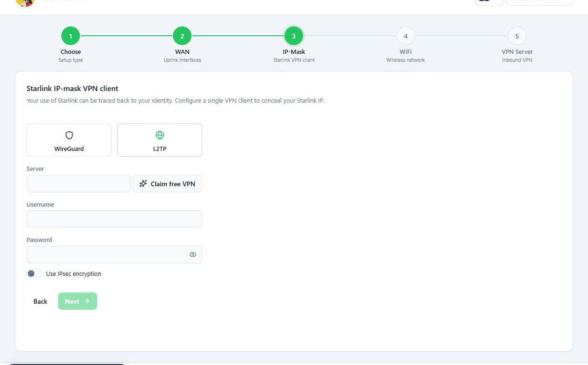Click the 'Inbound VPN' step subtitle

pyautogui.click(x=517, y=60)
